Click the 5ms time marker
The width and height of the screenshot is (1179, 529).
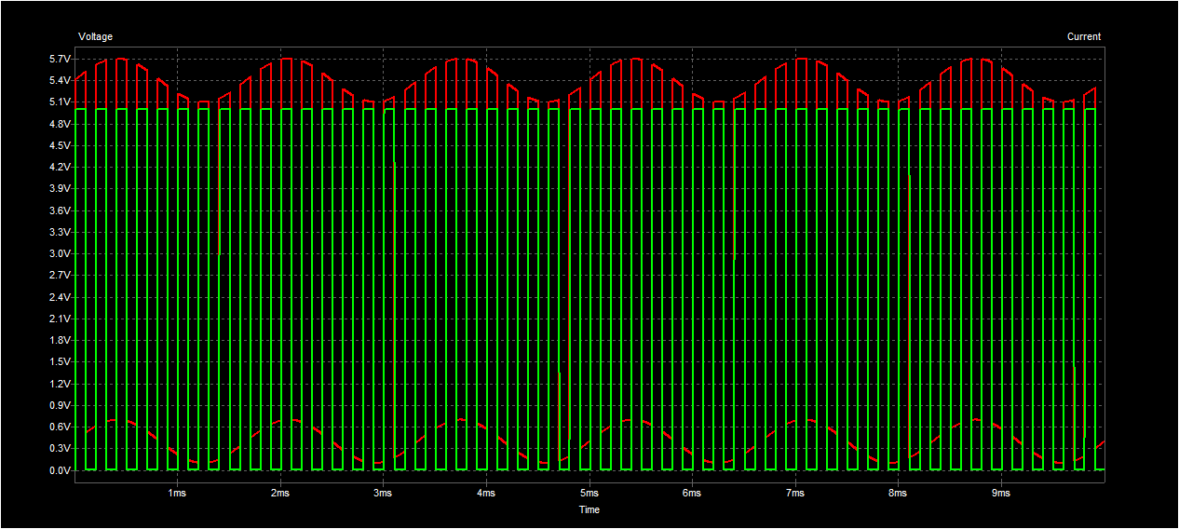pos(589,493)
